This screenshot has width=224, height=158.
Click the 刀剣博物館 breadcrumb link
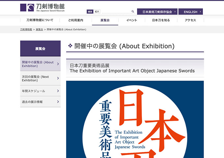click(x=26, y=29)
